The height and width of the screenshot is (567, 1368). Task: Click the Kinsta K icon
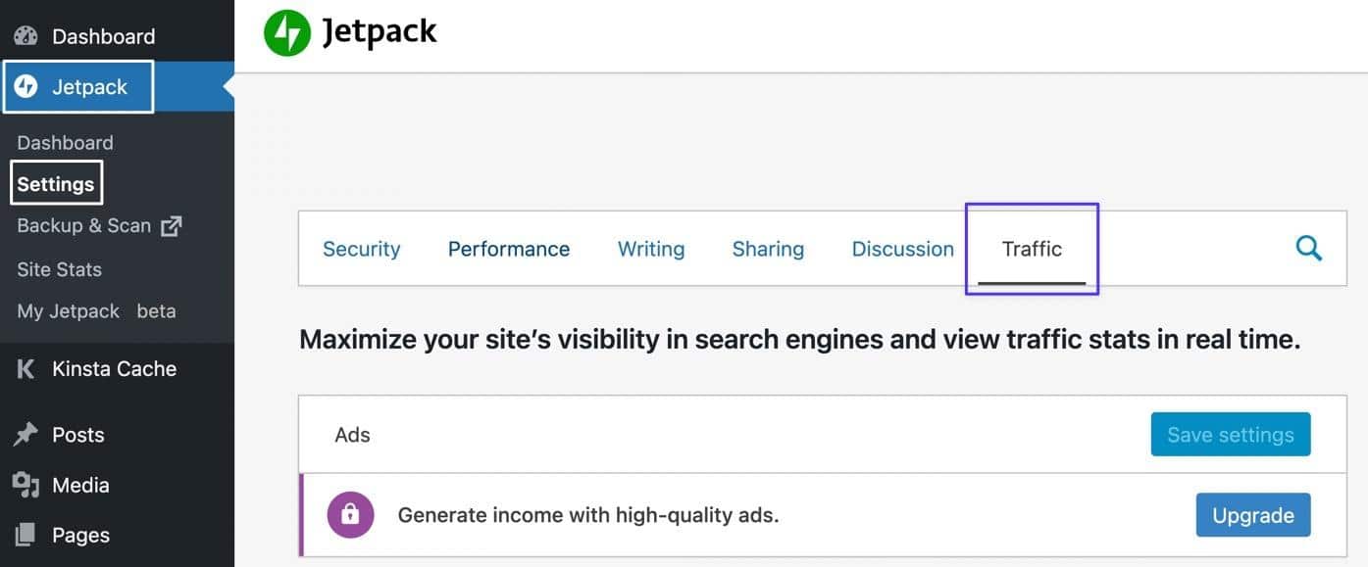(x=25, y=369)
